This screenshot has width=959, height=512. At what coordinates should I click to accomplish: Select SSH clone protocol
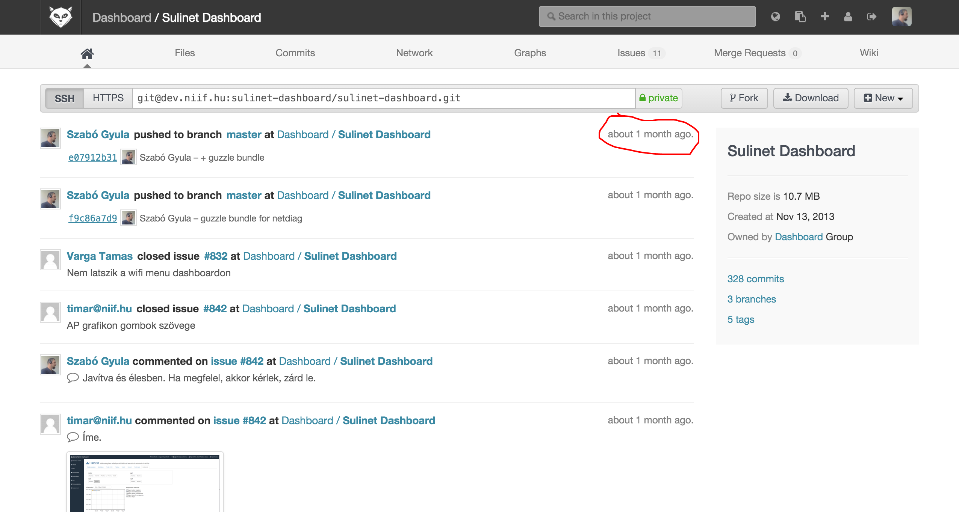click(64, 98)
